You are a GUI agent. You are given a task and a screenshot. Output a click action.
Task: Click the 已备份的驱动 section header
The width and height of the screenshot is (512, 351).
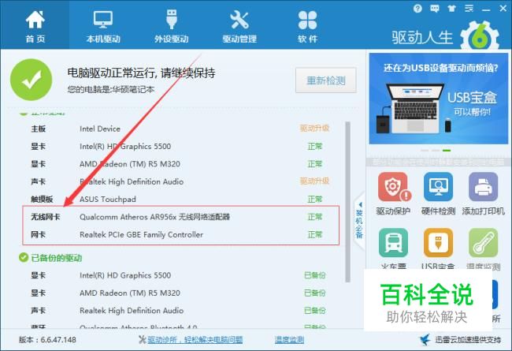click(56, 258)
